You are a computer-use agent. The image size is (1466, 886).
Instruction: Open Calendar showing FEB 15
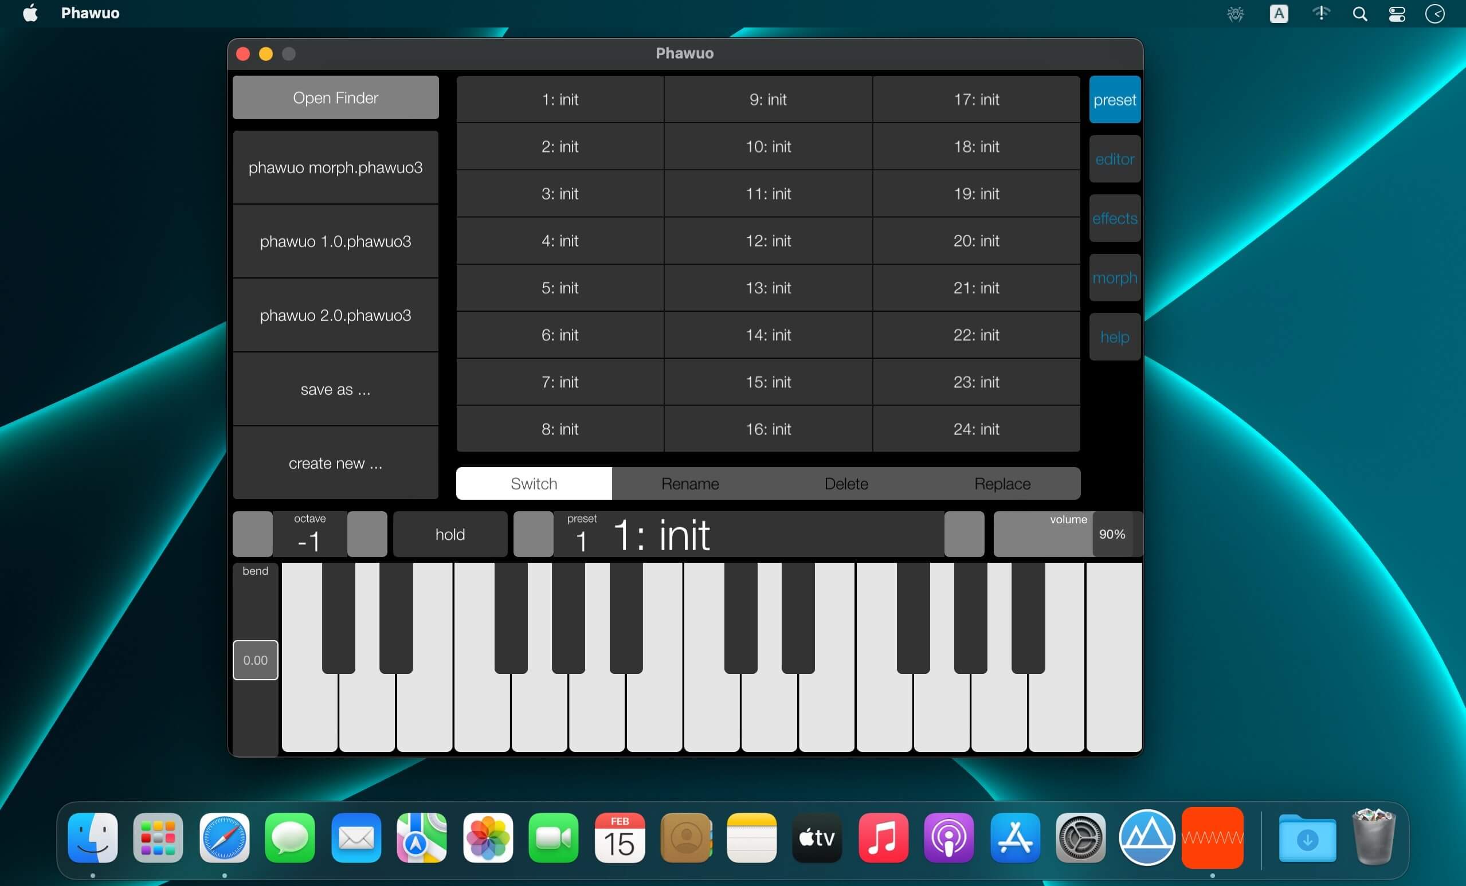click(x=620, y=838)
